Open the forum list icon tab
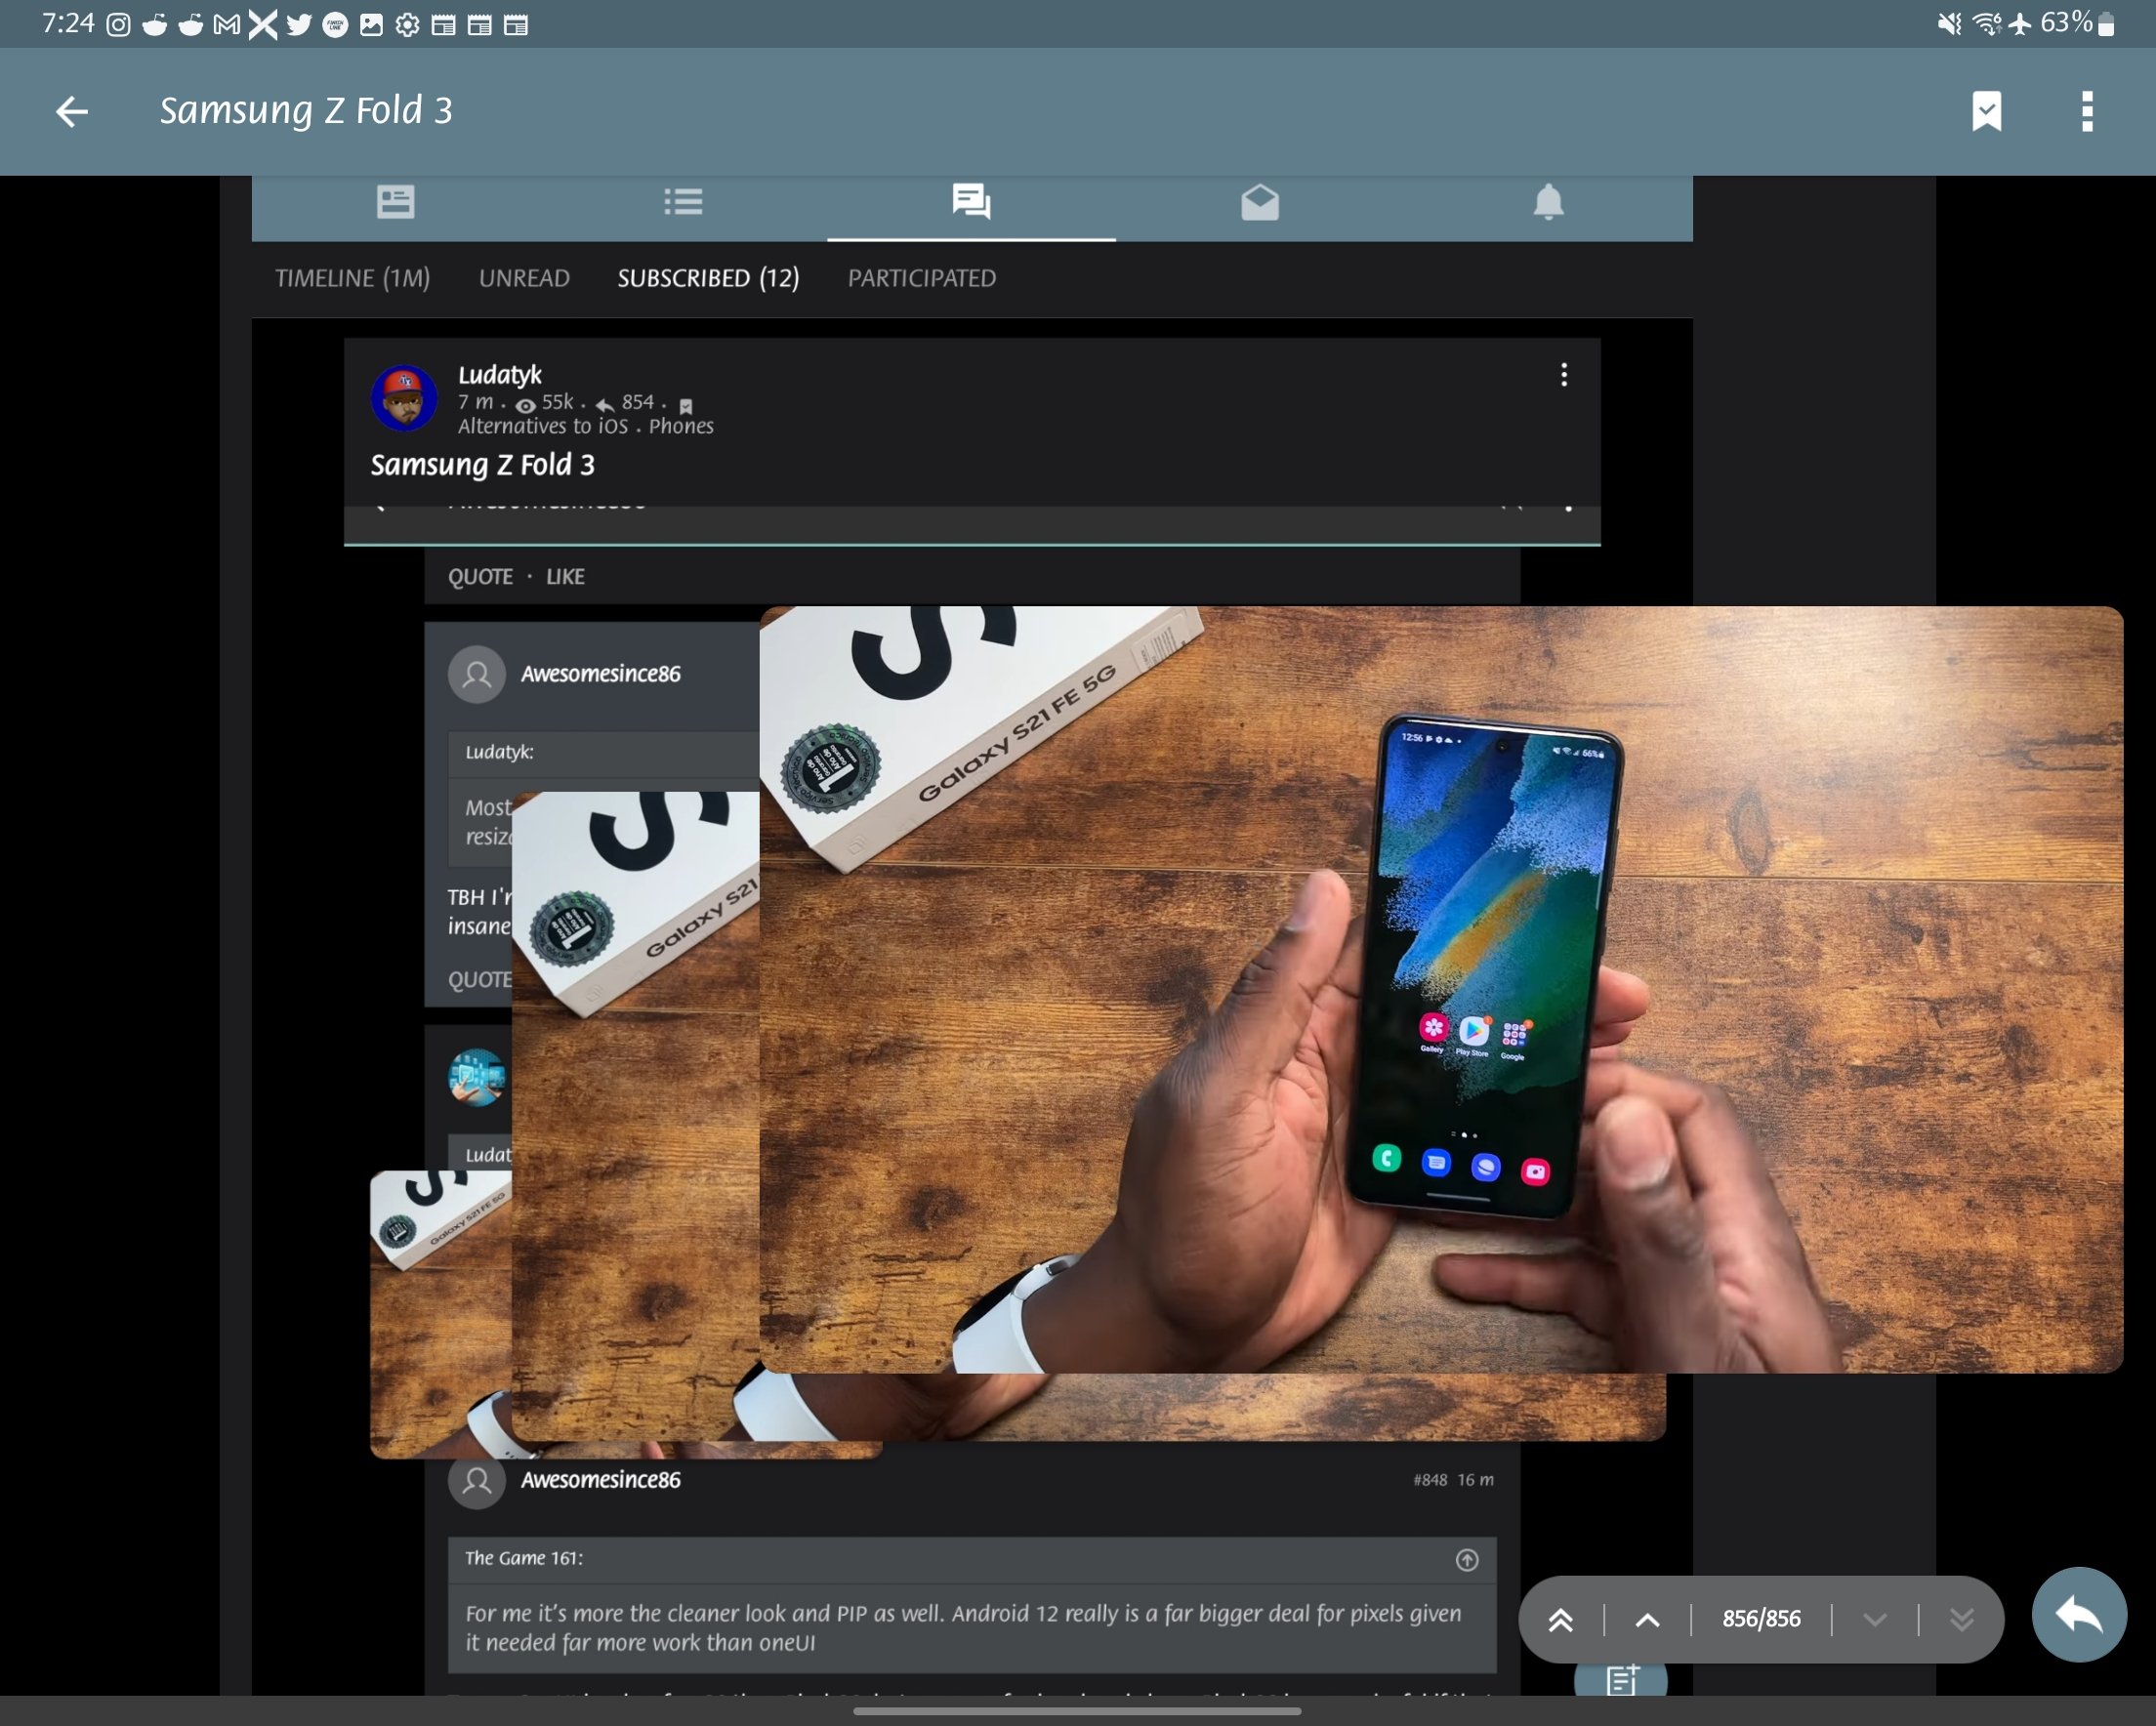 683,202
